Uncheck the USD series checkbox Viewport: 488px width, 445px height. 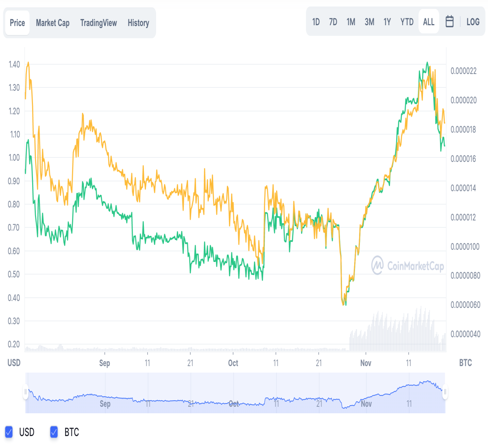pos(9,432)
